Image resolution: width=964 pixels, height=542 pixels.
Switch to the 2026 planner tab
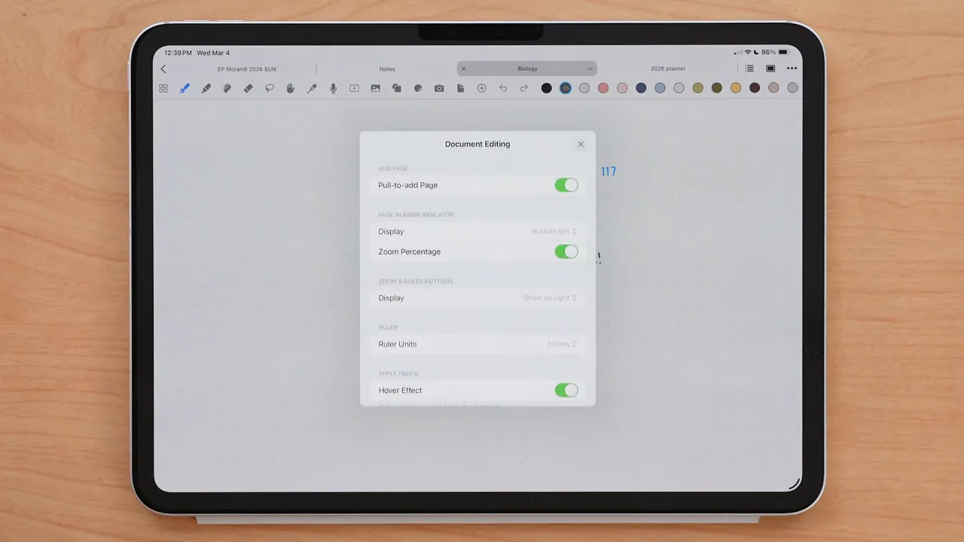point(668,69)
